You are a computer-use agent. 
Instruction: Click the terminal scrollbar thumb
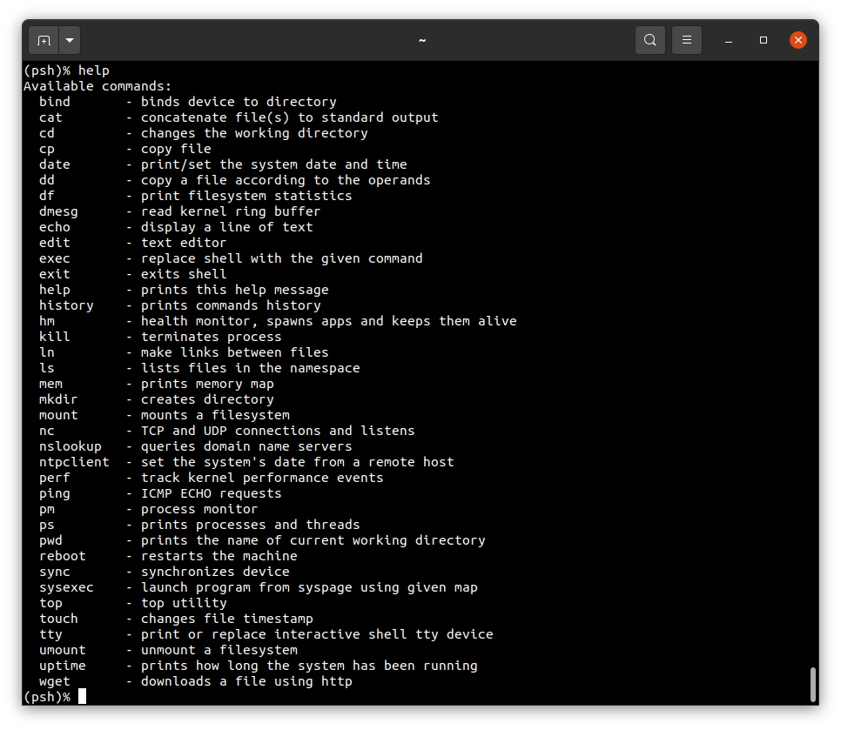pos(813,684)
